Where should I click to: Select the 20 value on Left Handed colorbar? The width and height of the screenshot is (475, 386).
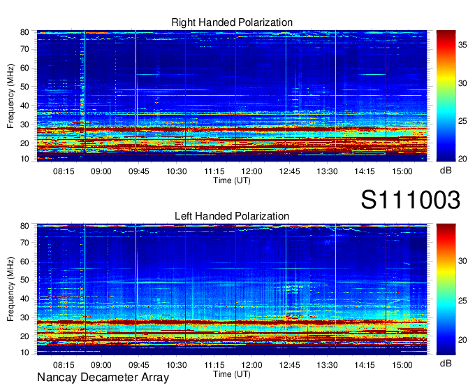pos(462,340)
